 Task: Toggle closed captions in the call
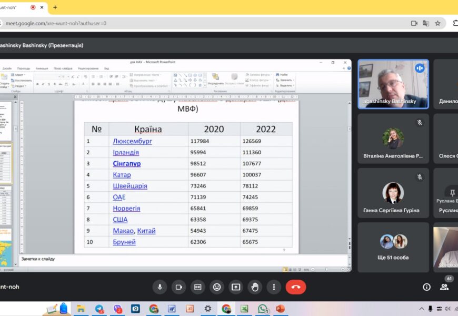(197, 287)
